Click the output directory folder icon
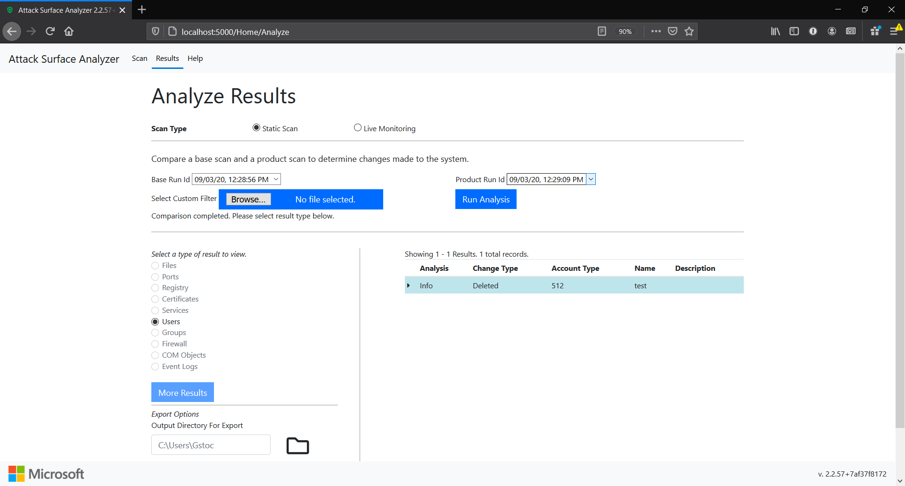This screenshot has width=905, height=486. coord(298,445)
